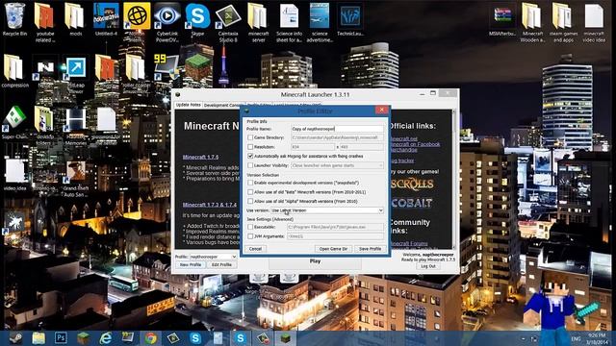Open the Profile dropdown in Minecraft Launcher
The image size is (616, 346).
click(x=213, y=257)
